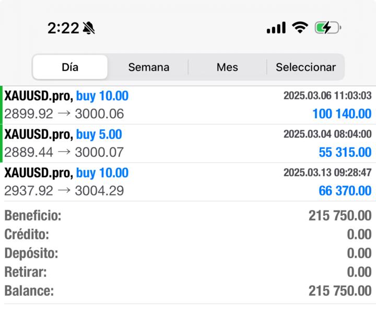
Task: Tap the Depósito value 0.00
Action: click(x=359, y=253)
